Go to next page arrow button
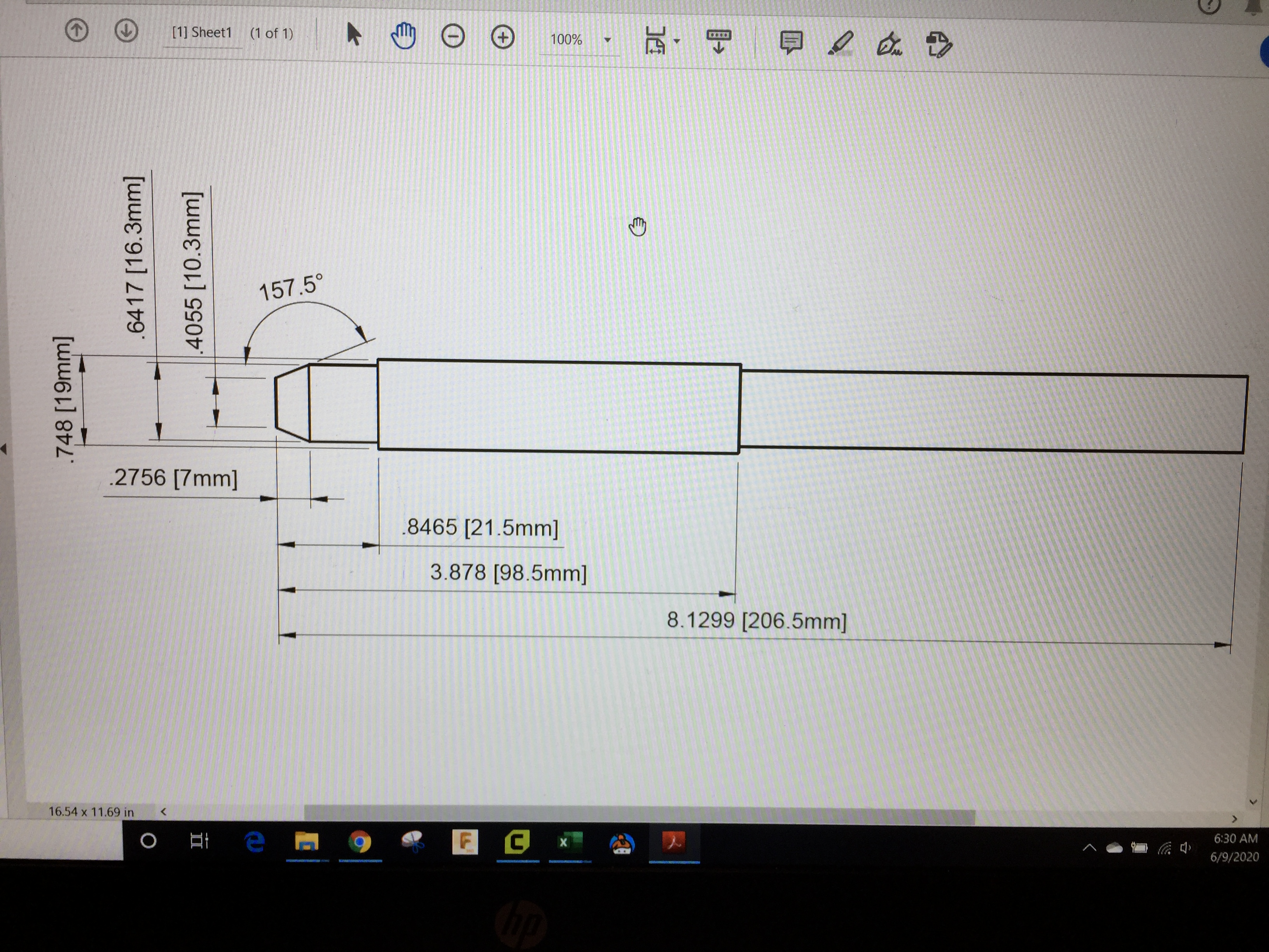 126,31
